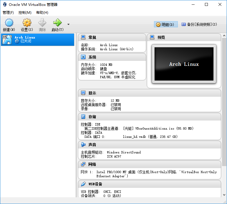
Task: Click the 存储 section hard disk icon
Action: tap(83, 116)
